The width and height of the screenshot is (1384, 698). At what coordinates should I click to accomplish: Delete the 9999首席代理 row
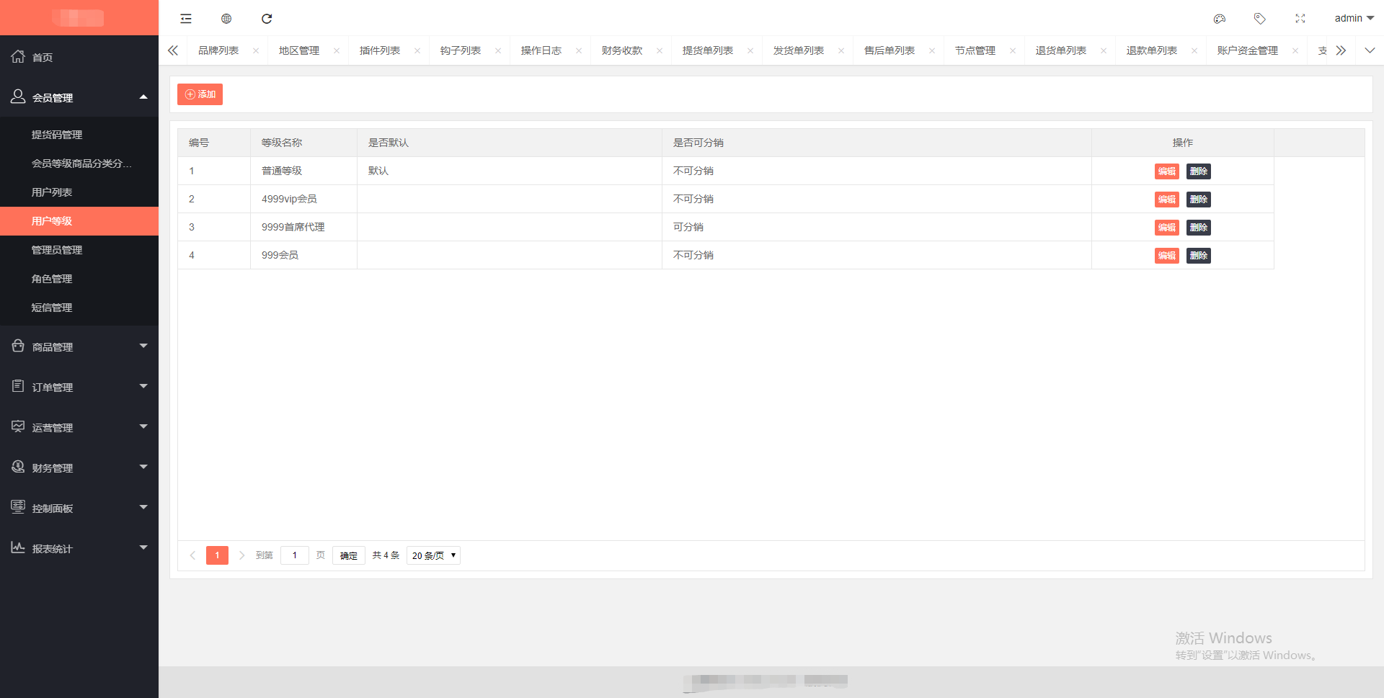click(1199, 228)
